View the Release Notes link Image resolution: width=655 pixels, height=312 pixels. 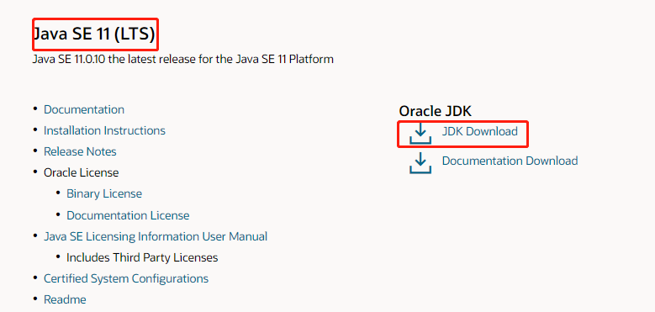click(80, 151)
